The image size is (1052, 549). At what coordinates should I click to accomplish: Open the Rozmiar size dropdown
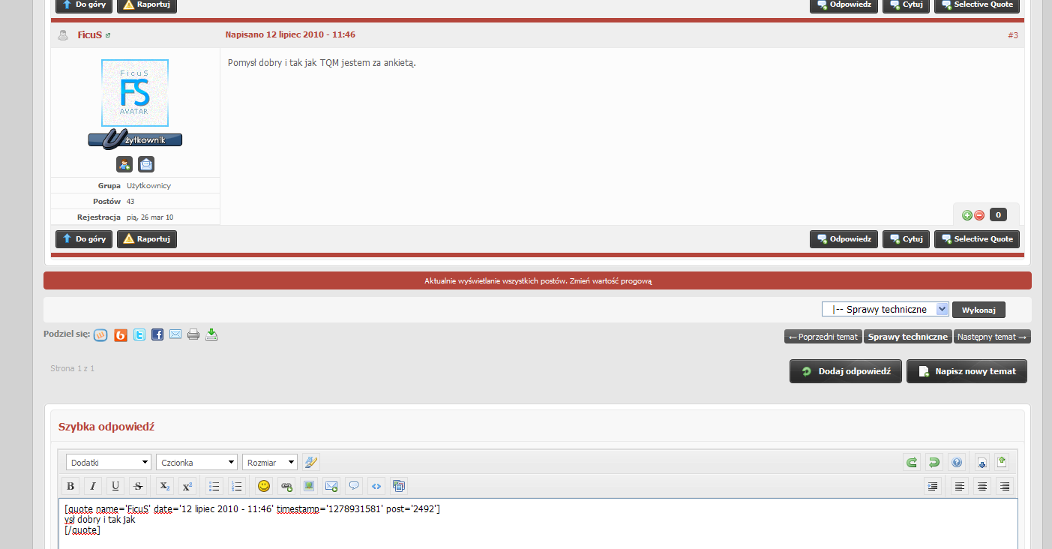[x=269, y=462]
